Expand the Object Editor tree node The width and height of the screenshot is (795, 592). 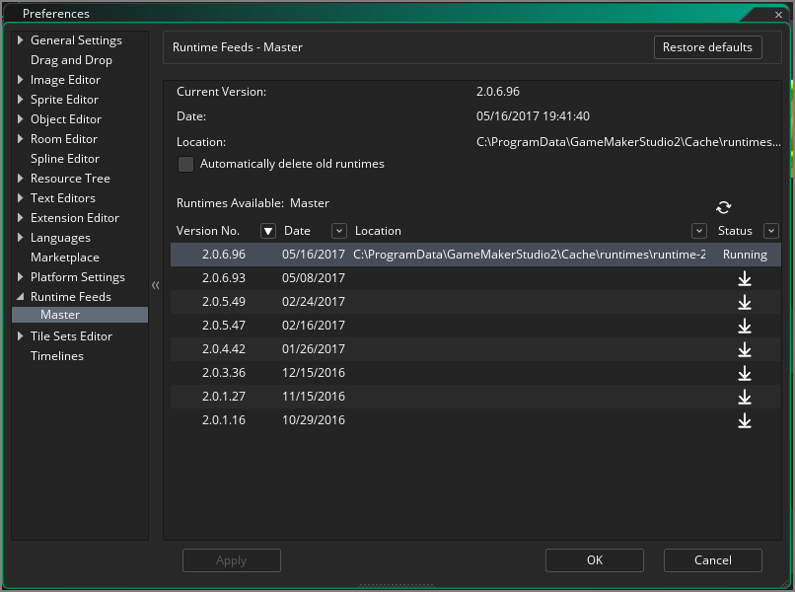21,119
